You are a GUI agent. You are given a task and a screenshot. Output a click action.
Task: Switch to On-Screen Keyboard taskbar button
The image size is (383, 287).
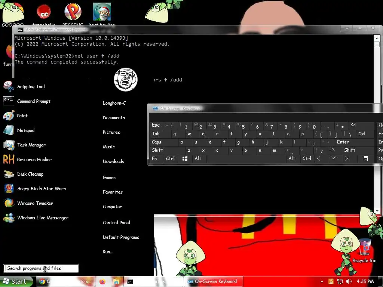(214, 281)
